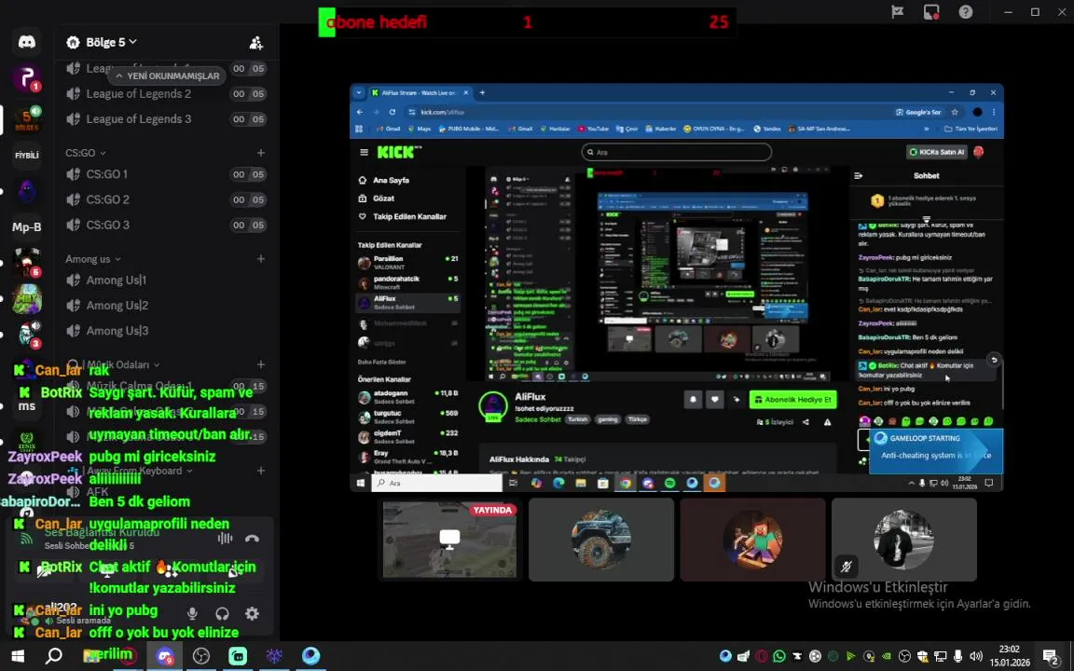Open the YAYINDA live stream thumbnail
The width and height of the screenshot is (1074, 671).
449,540
